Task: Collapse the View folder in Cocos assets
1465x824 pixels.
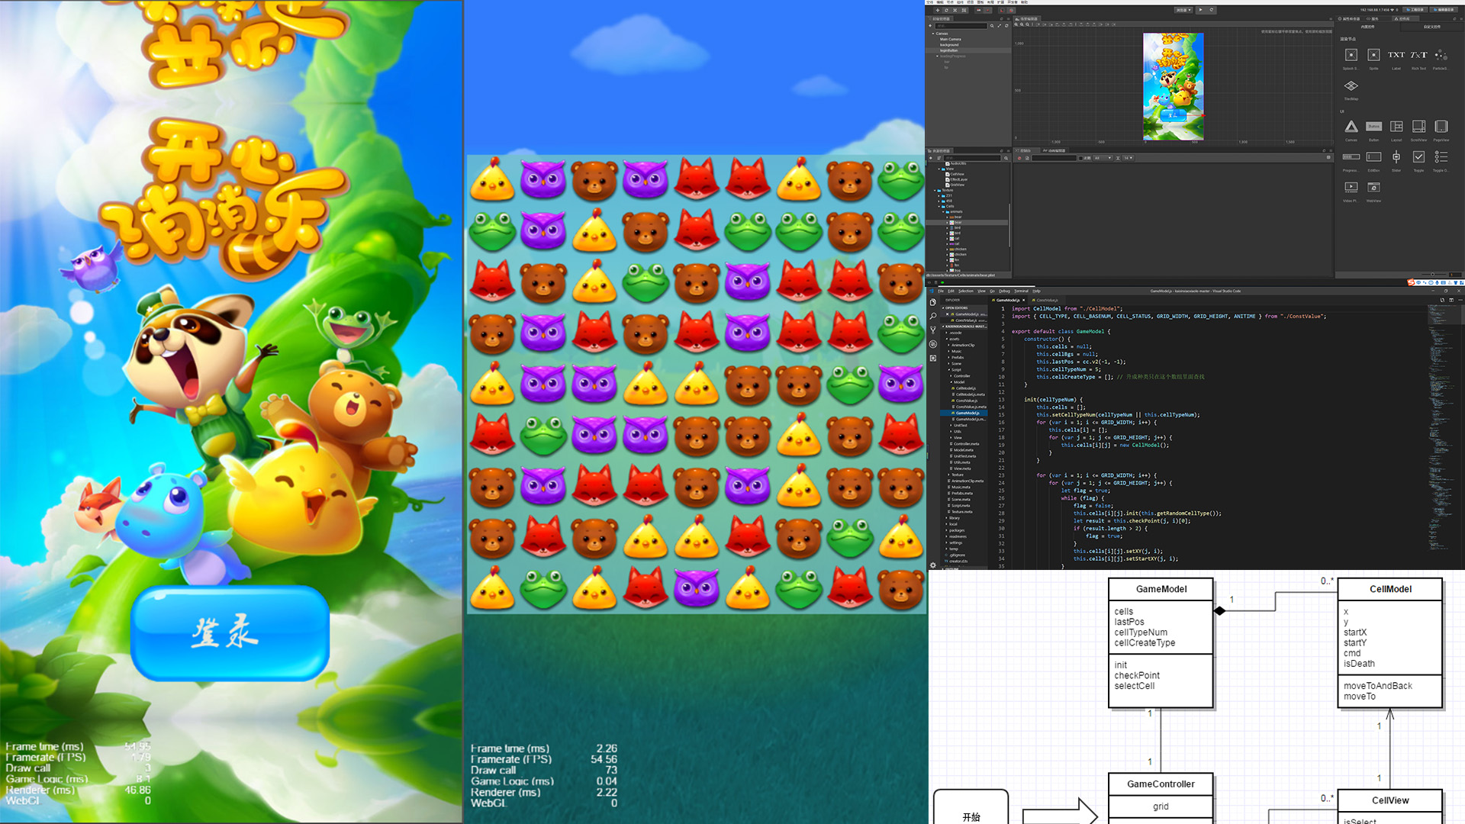Action: 939,169
